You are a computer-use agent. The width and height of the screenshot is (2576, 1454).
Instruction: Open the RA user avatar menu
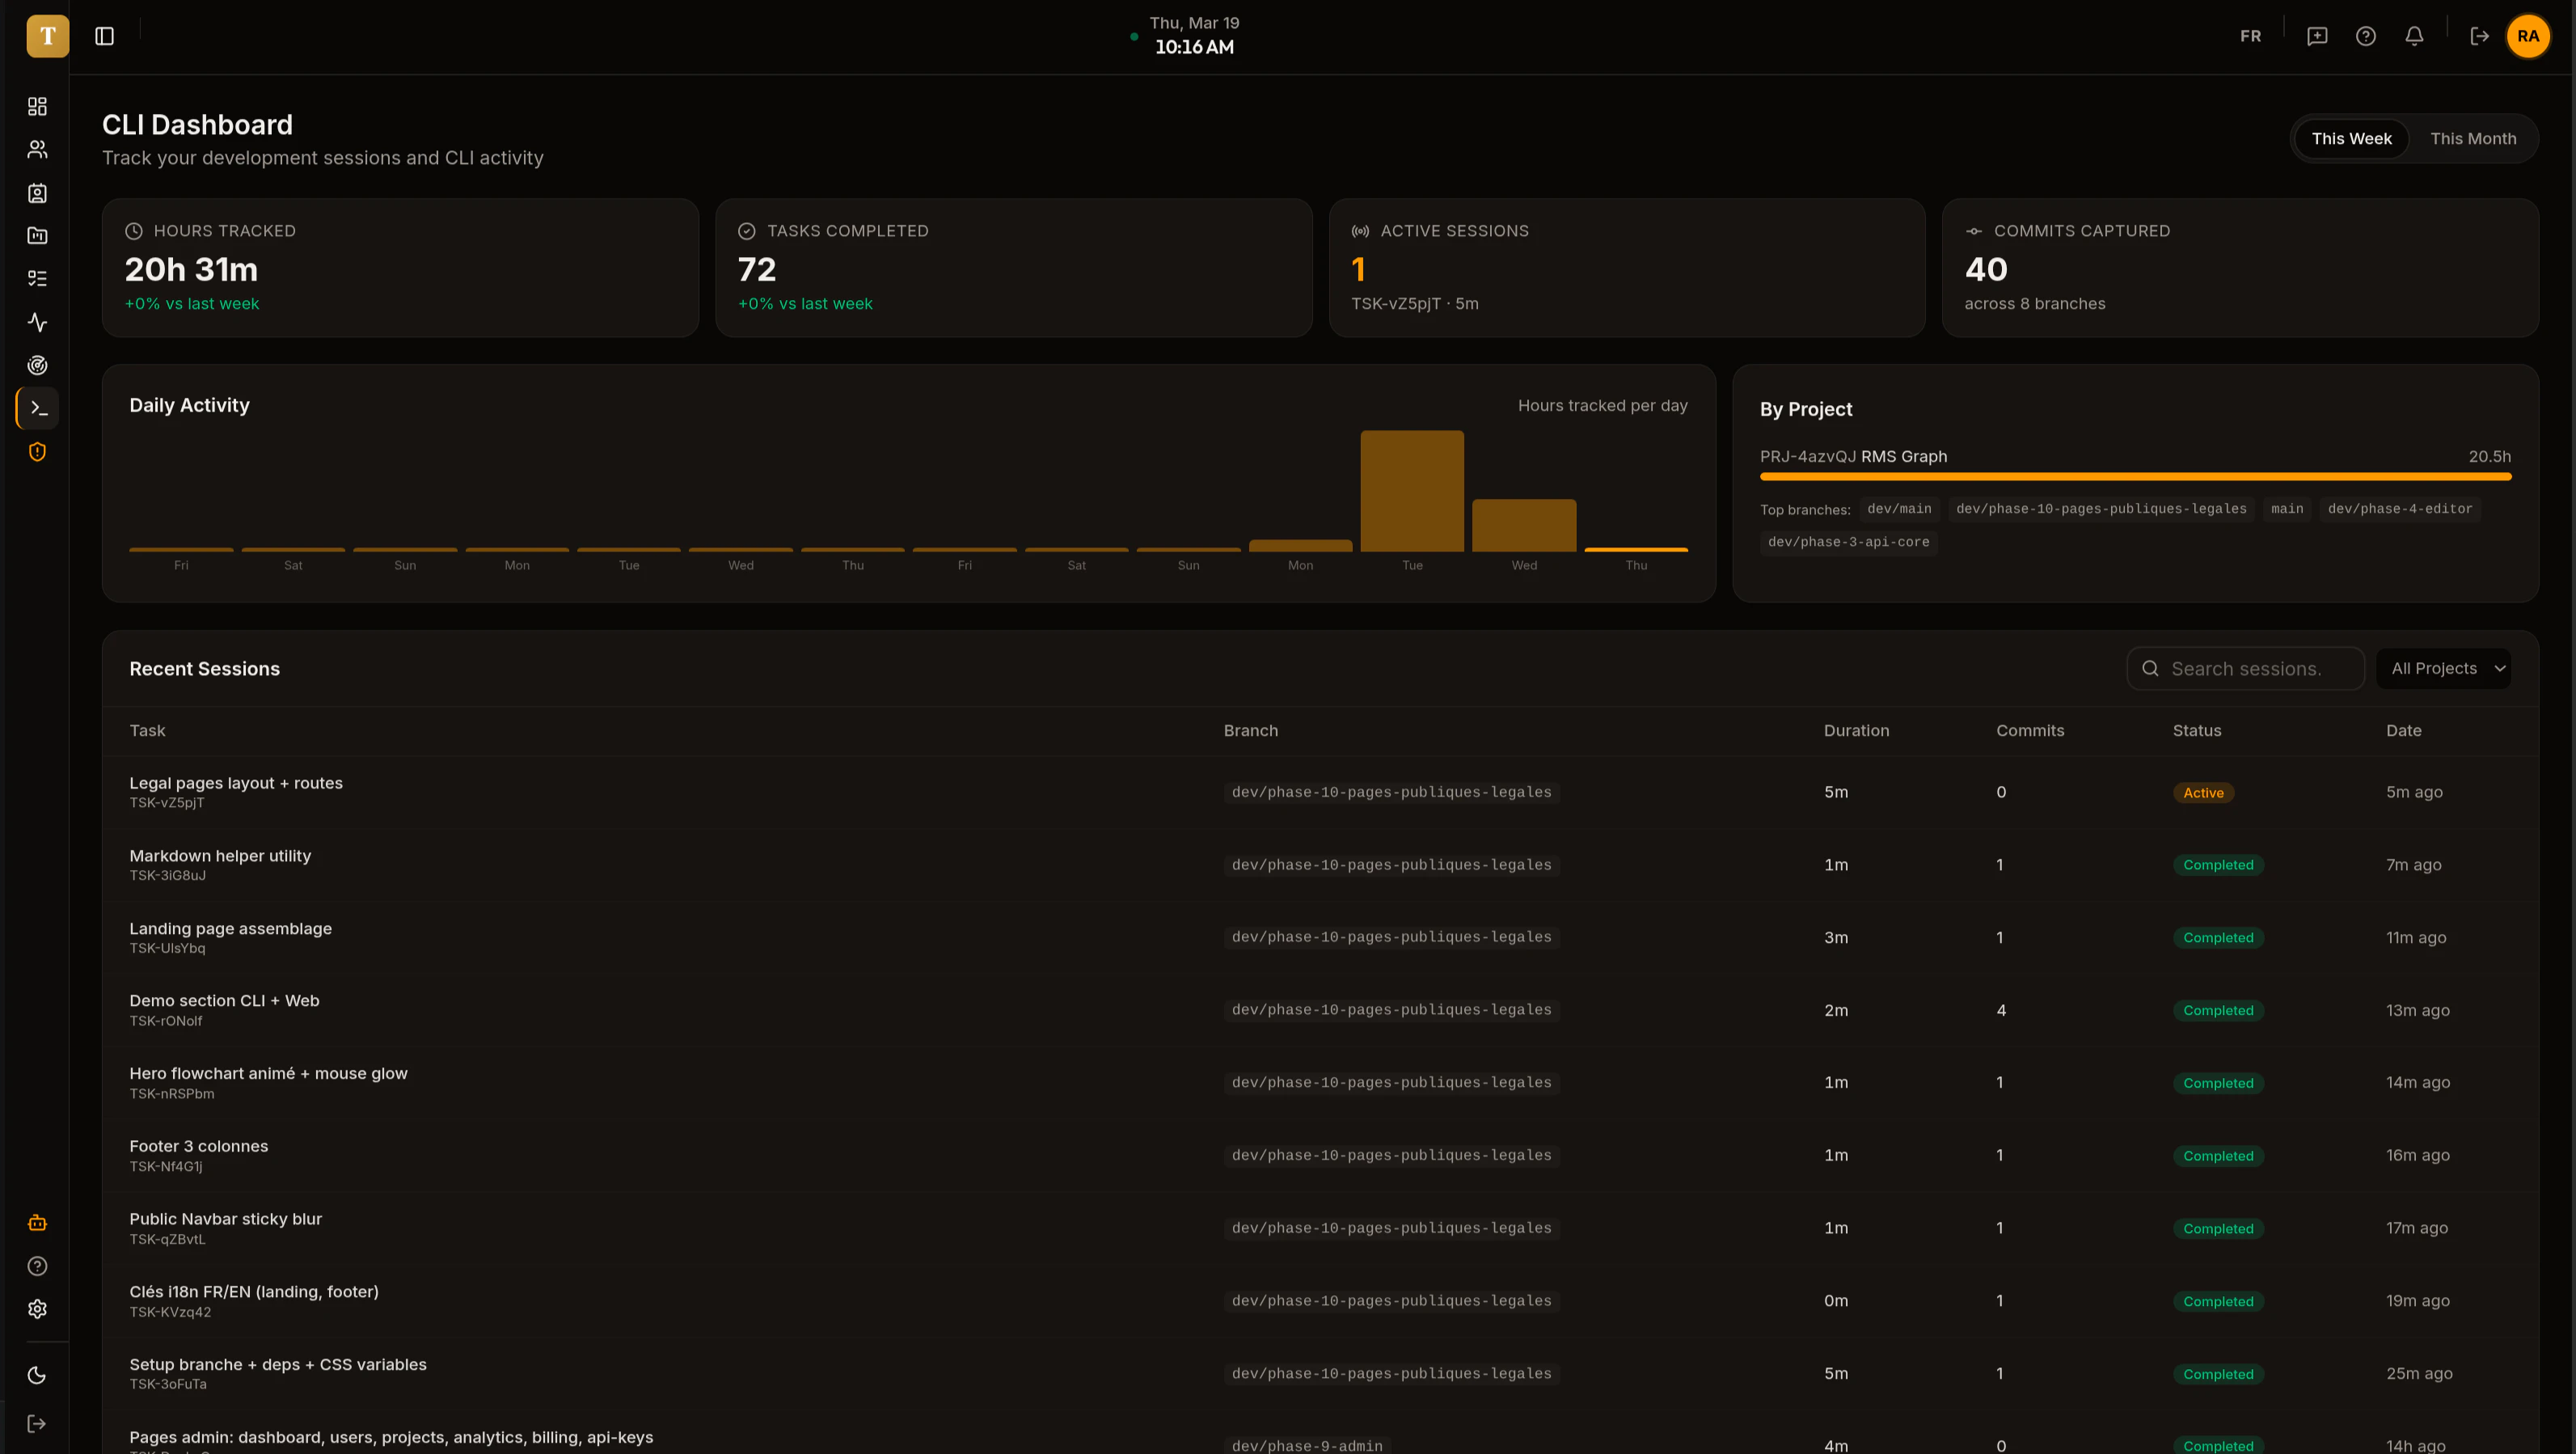coord(2528,37)
